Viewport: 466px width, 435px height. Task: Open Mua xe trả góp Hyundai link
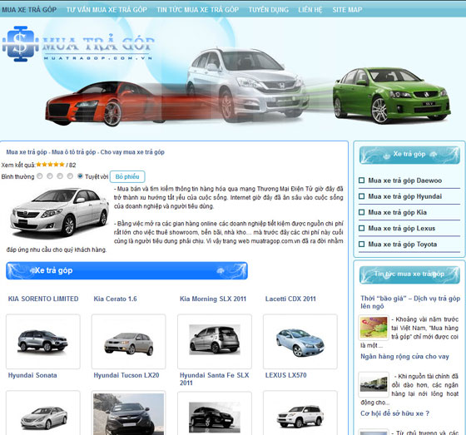tap(405, 196)
